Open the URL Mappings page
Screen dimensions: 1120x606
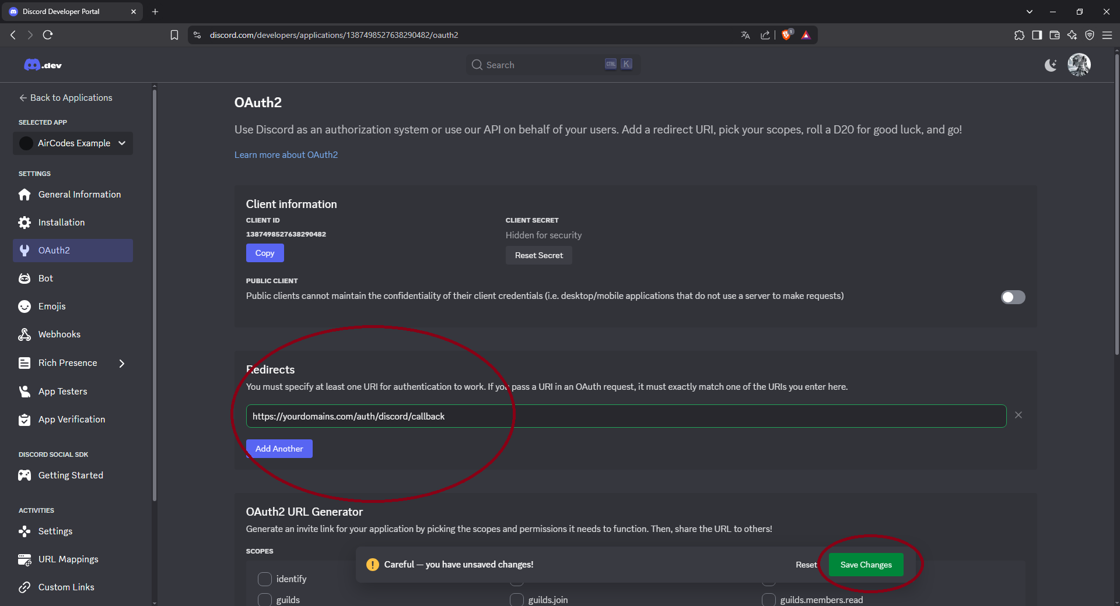73,559
